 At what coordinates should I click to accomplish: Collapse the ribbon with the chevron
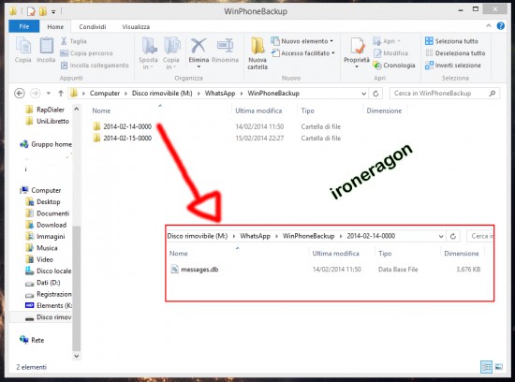(x=489, y=25)
